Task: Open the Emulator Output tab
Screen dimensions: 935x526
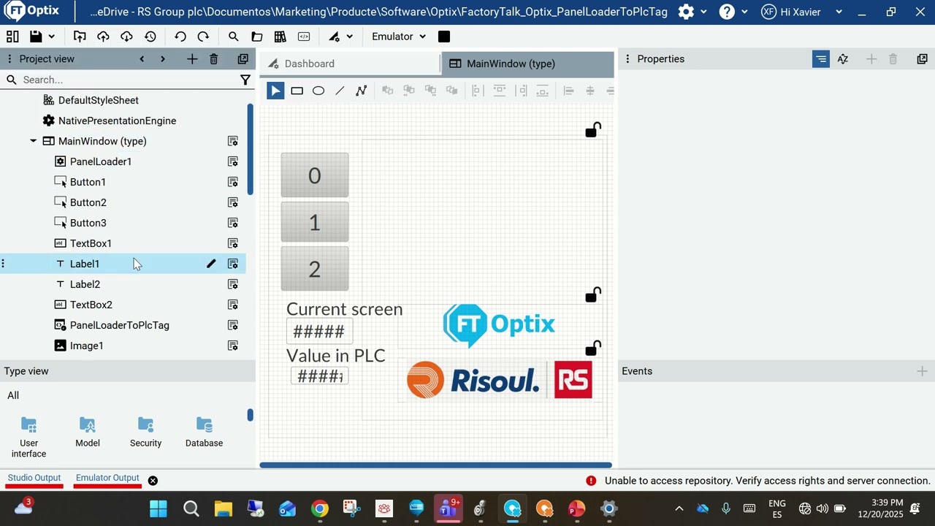Action: 107,478
